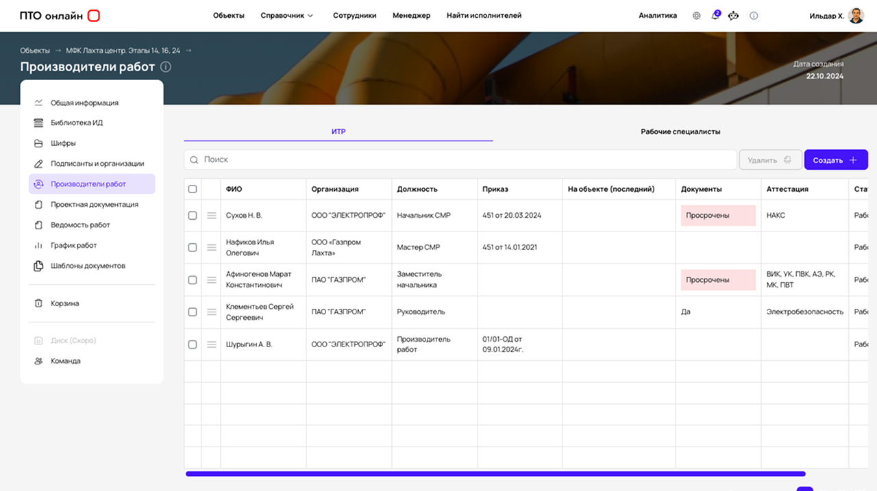Screen dimensions: 877x491
Task: Tick the select-all checkbox in table header
Action: 193,189
